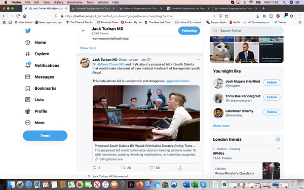Screen dimensions: 304x190
Task: Open @AlexisChavezMD mention link
Action: pos(111,64)
